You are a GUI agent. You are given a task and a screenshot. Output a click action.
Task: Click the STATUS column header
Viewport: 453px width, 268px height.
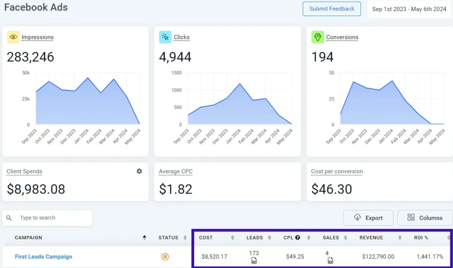[168, 238]
